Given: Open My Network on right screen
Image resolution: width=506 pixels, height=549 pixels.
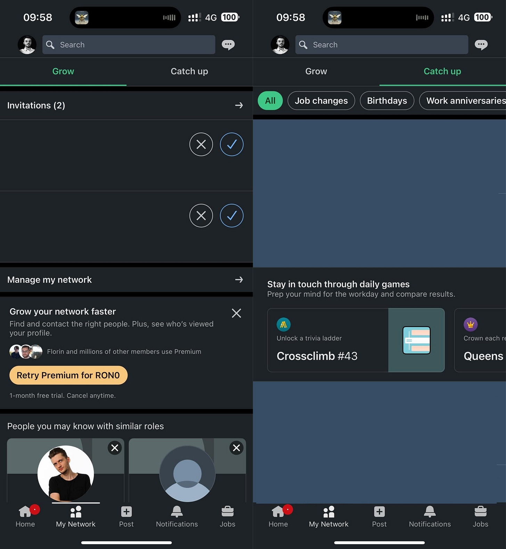Looking at the screenshot, I should [329, 517].
